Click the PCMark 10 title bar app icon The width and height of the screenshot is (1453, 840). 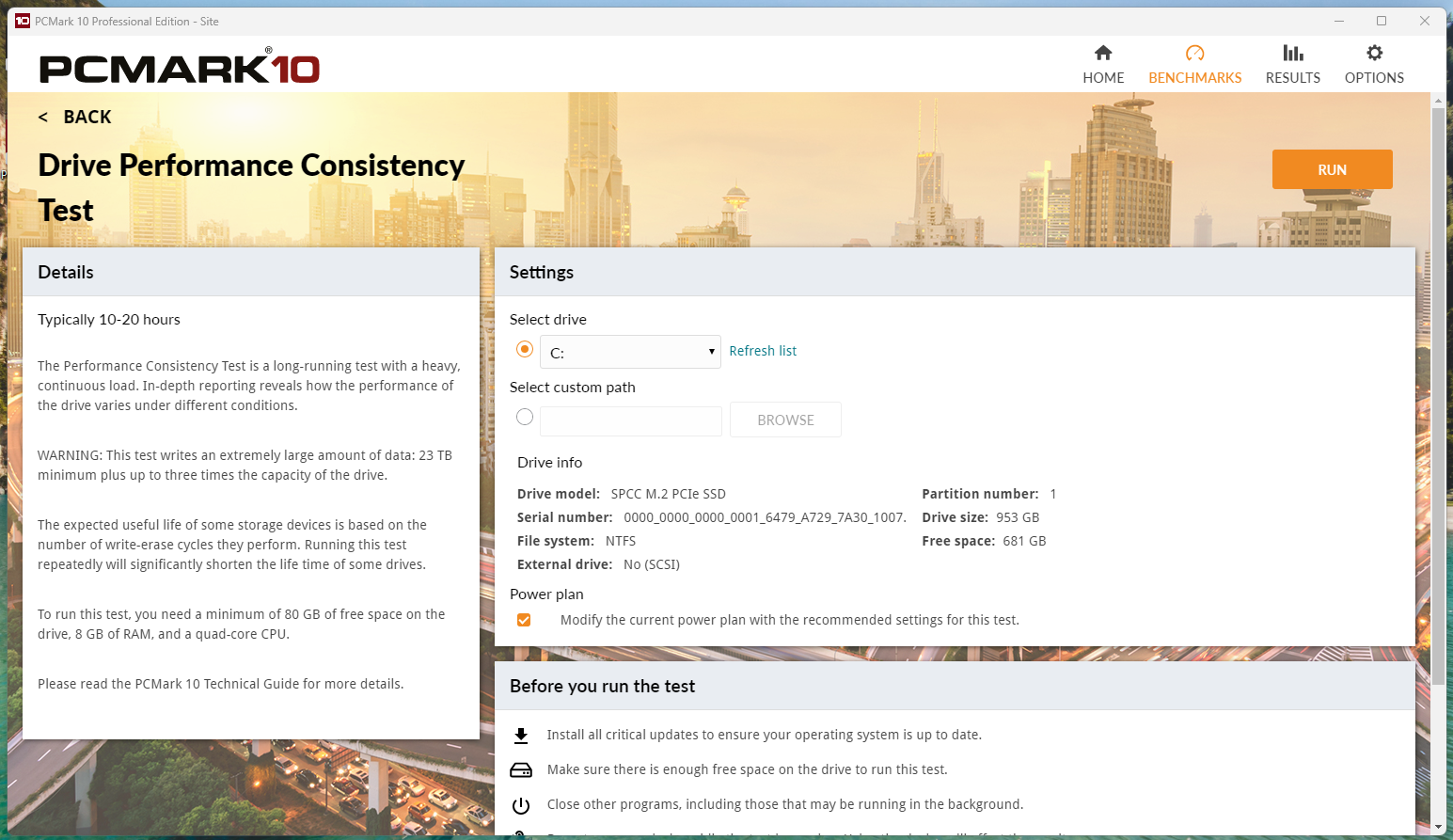tap(23, 21)
